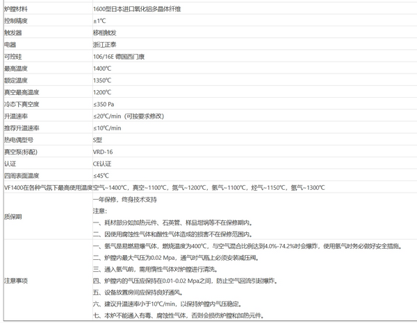Select the 电器 label
The width and height of the screenshot is (417, 323).
click(10, 45)
